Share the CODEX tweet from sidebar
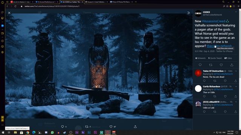 232,65
